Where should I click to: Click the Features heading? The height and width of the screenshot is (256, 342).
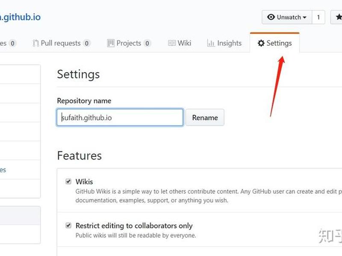[x=80, y=156]
